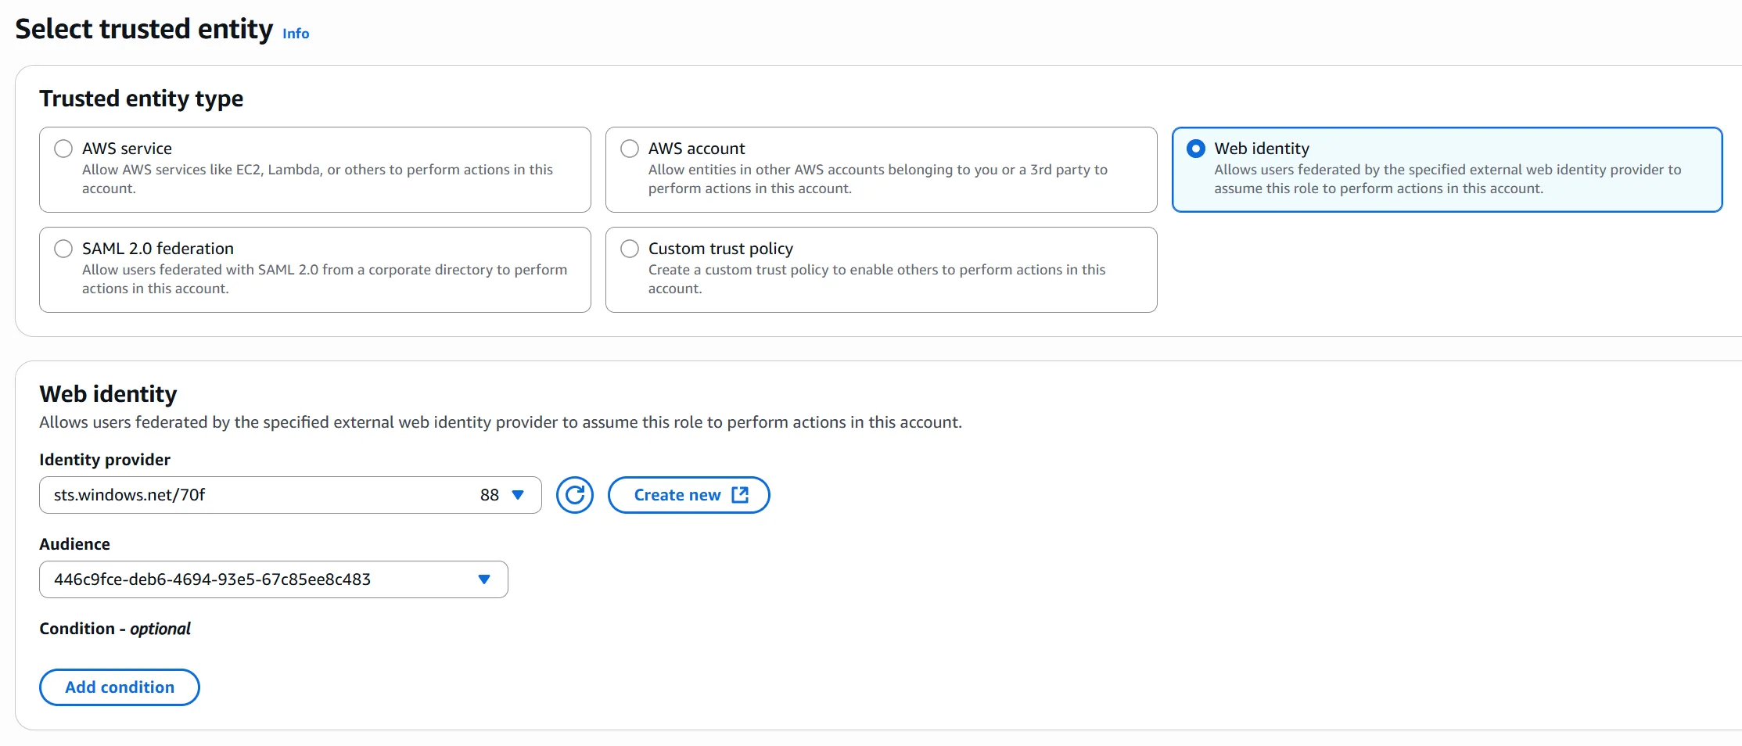Click the Condition optional label

(x=114, y=628)
